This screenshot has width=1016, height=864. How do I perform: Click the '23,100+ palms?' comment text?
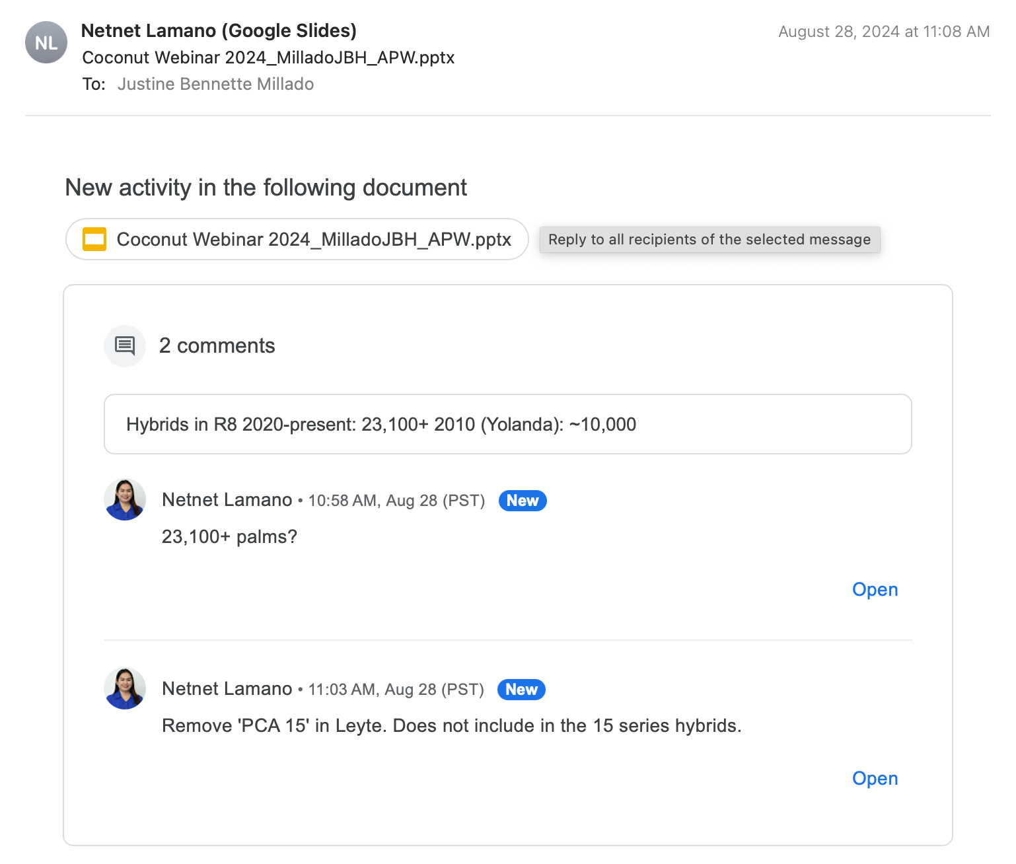click(229, 536)
